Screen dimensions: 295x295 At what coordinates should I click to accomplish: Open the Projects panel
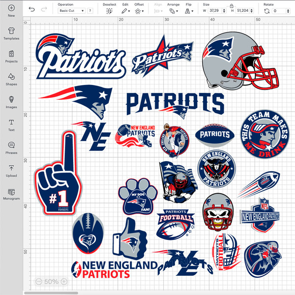11,56
